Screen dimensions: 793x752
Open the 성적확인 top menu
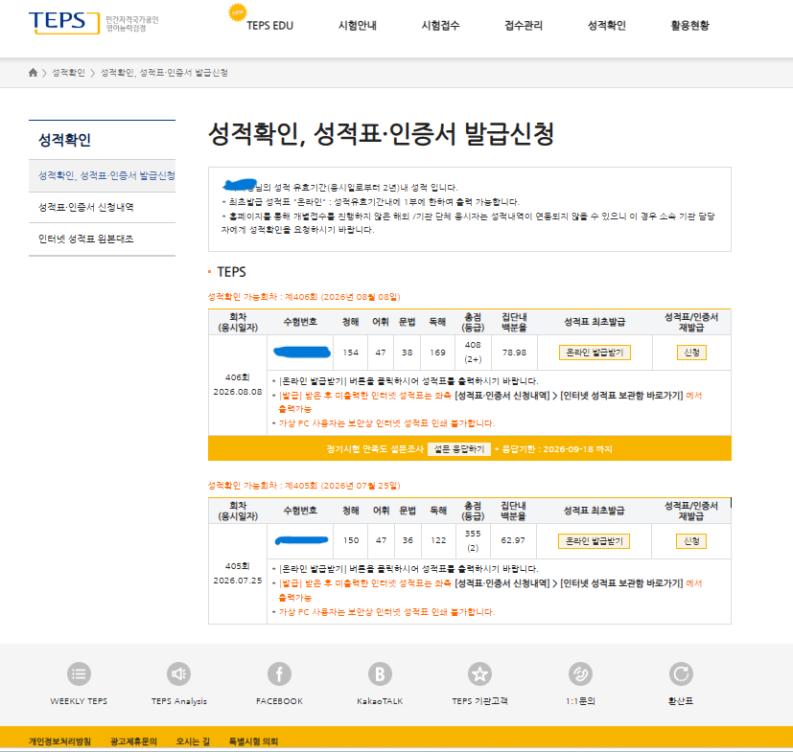pyautogui.click(x=606, y=25)
